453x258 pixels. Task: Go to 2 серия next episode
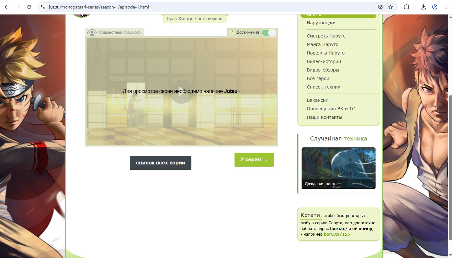(x=254, y=160)
